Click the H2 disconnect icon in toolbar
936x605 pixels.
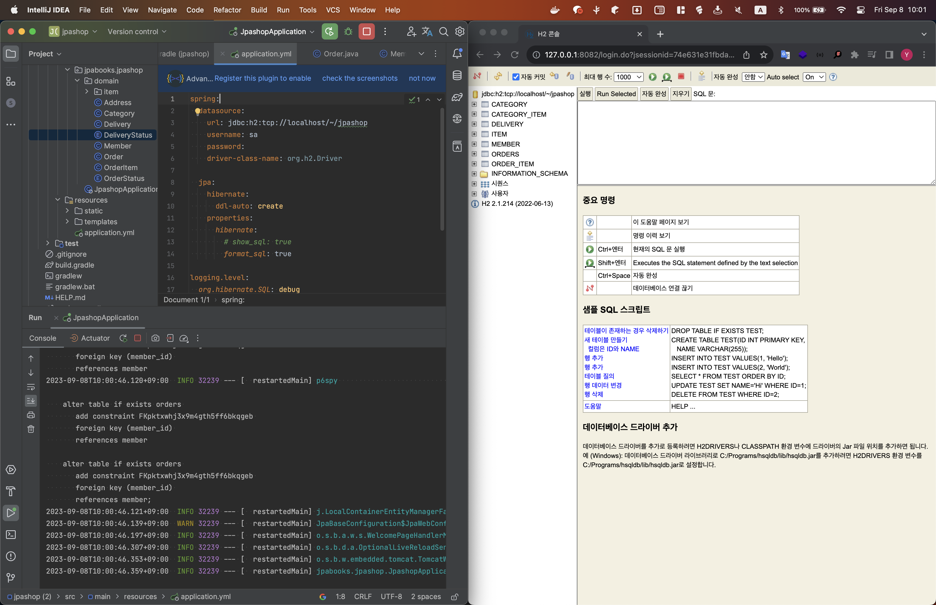point(477,77)
